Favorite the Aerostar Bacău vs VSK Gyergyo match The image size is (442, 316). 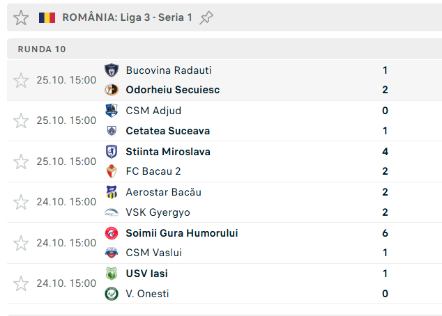pyautogui.click(x=22, y=202)
